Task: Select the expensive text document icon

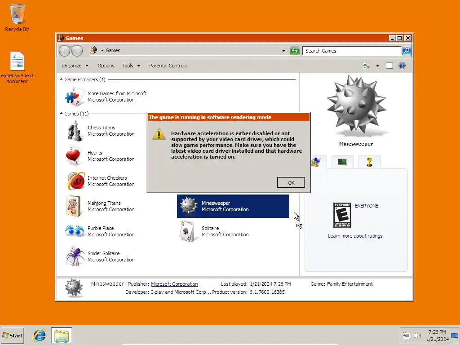Action: click(x=18, y=67)
